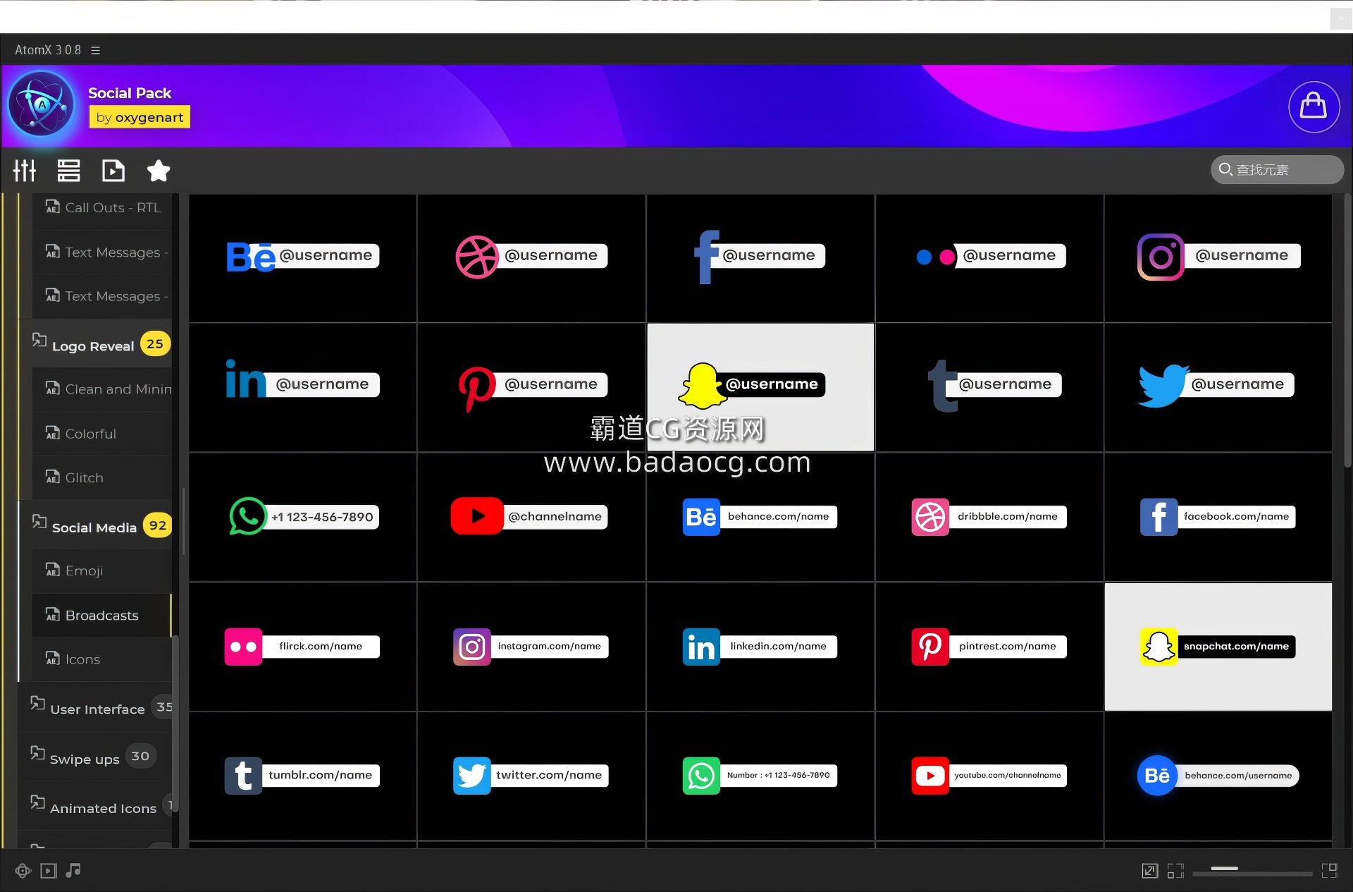Select the Dribbble @username thumbnail
The width and height of the screenshot is (1353, 892).
point(531,258)
